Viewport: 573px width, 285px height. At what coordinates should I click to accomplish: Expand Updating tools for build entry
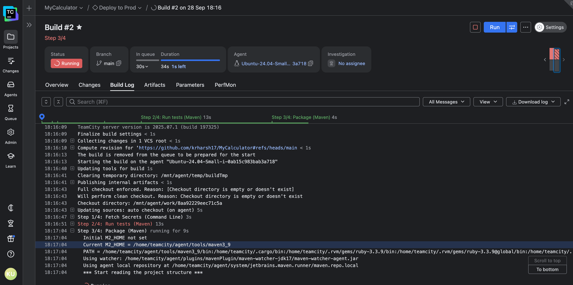tap(72, 169)
